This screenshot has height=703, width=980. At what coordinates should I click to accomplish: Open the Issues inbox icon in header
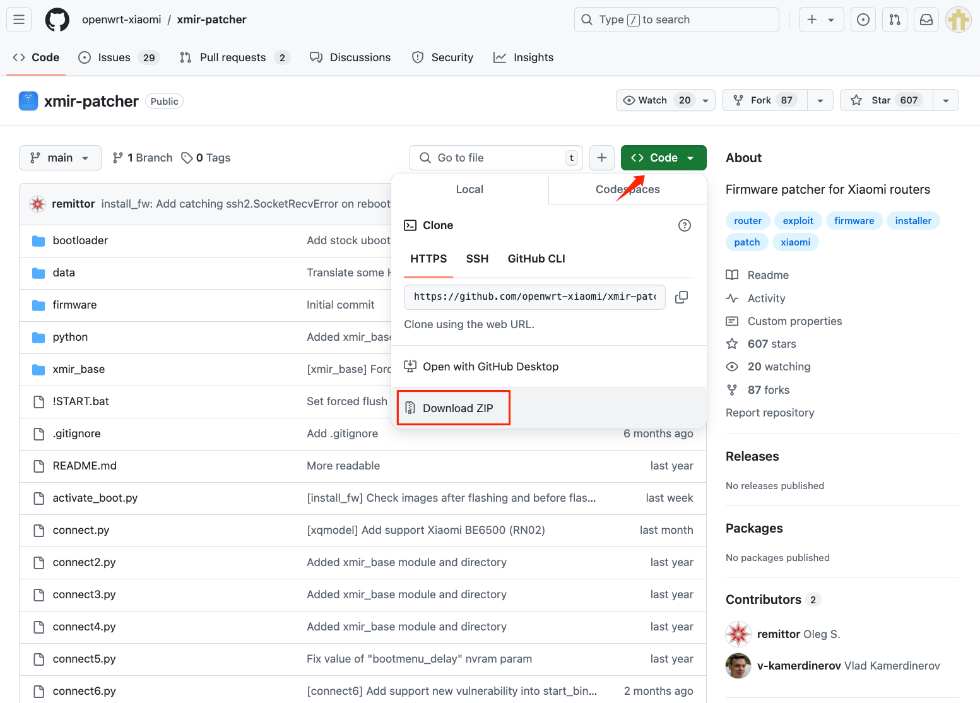tap(863, 20)
